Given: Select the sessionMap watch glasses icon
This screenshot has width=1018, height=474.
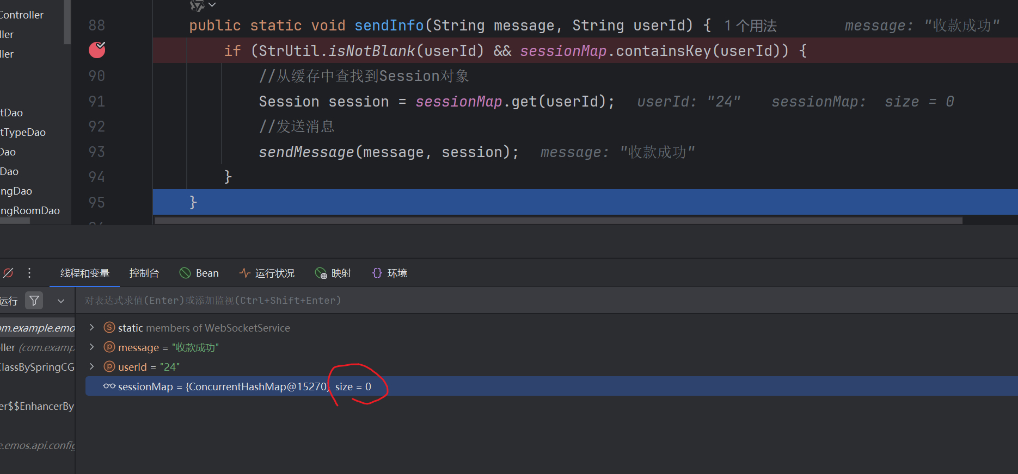Looking at the screenshot, I should pyautogui.click(x=109, y=386).
